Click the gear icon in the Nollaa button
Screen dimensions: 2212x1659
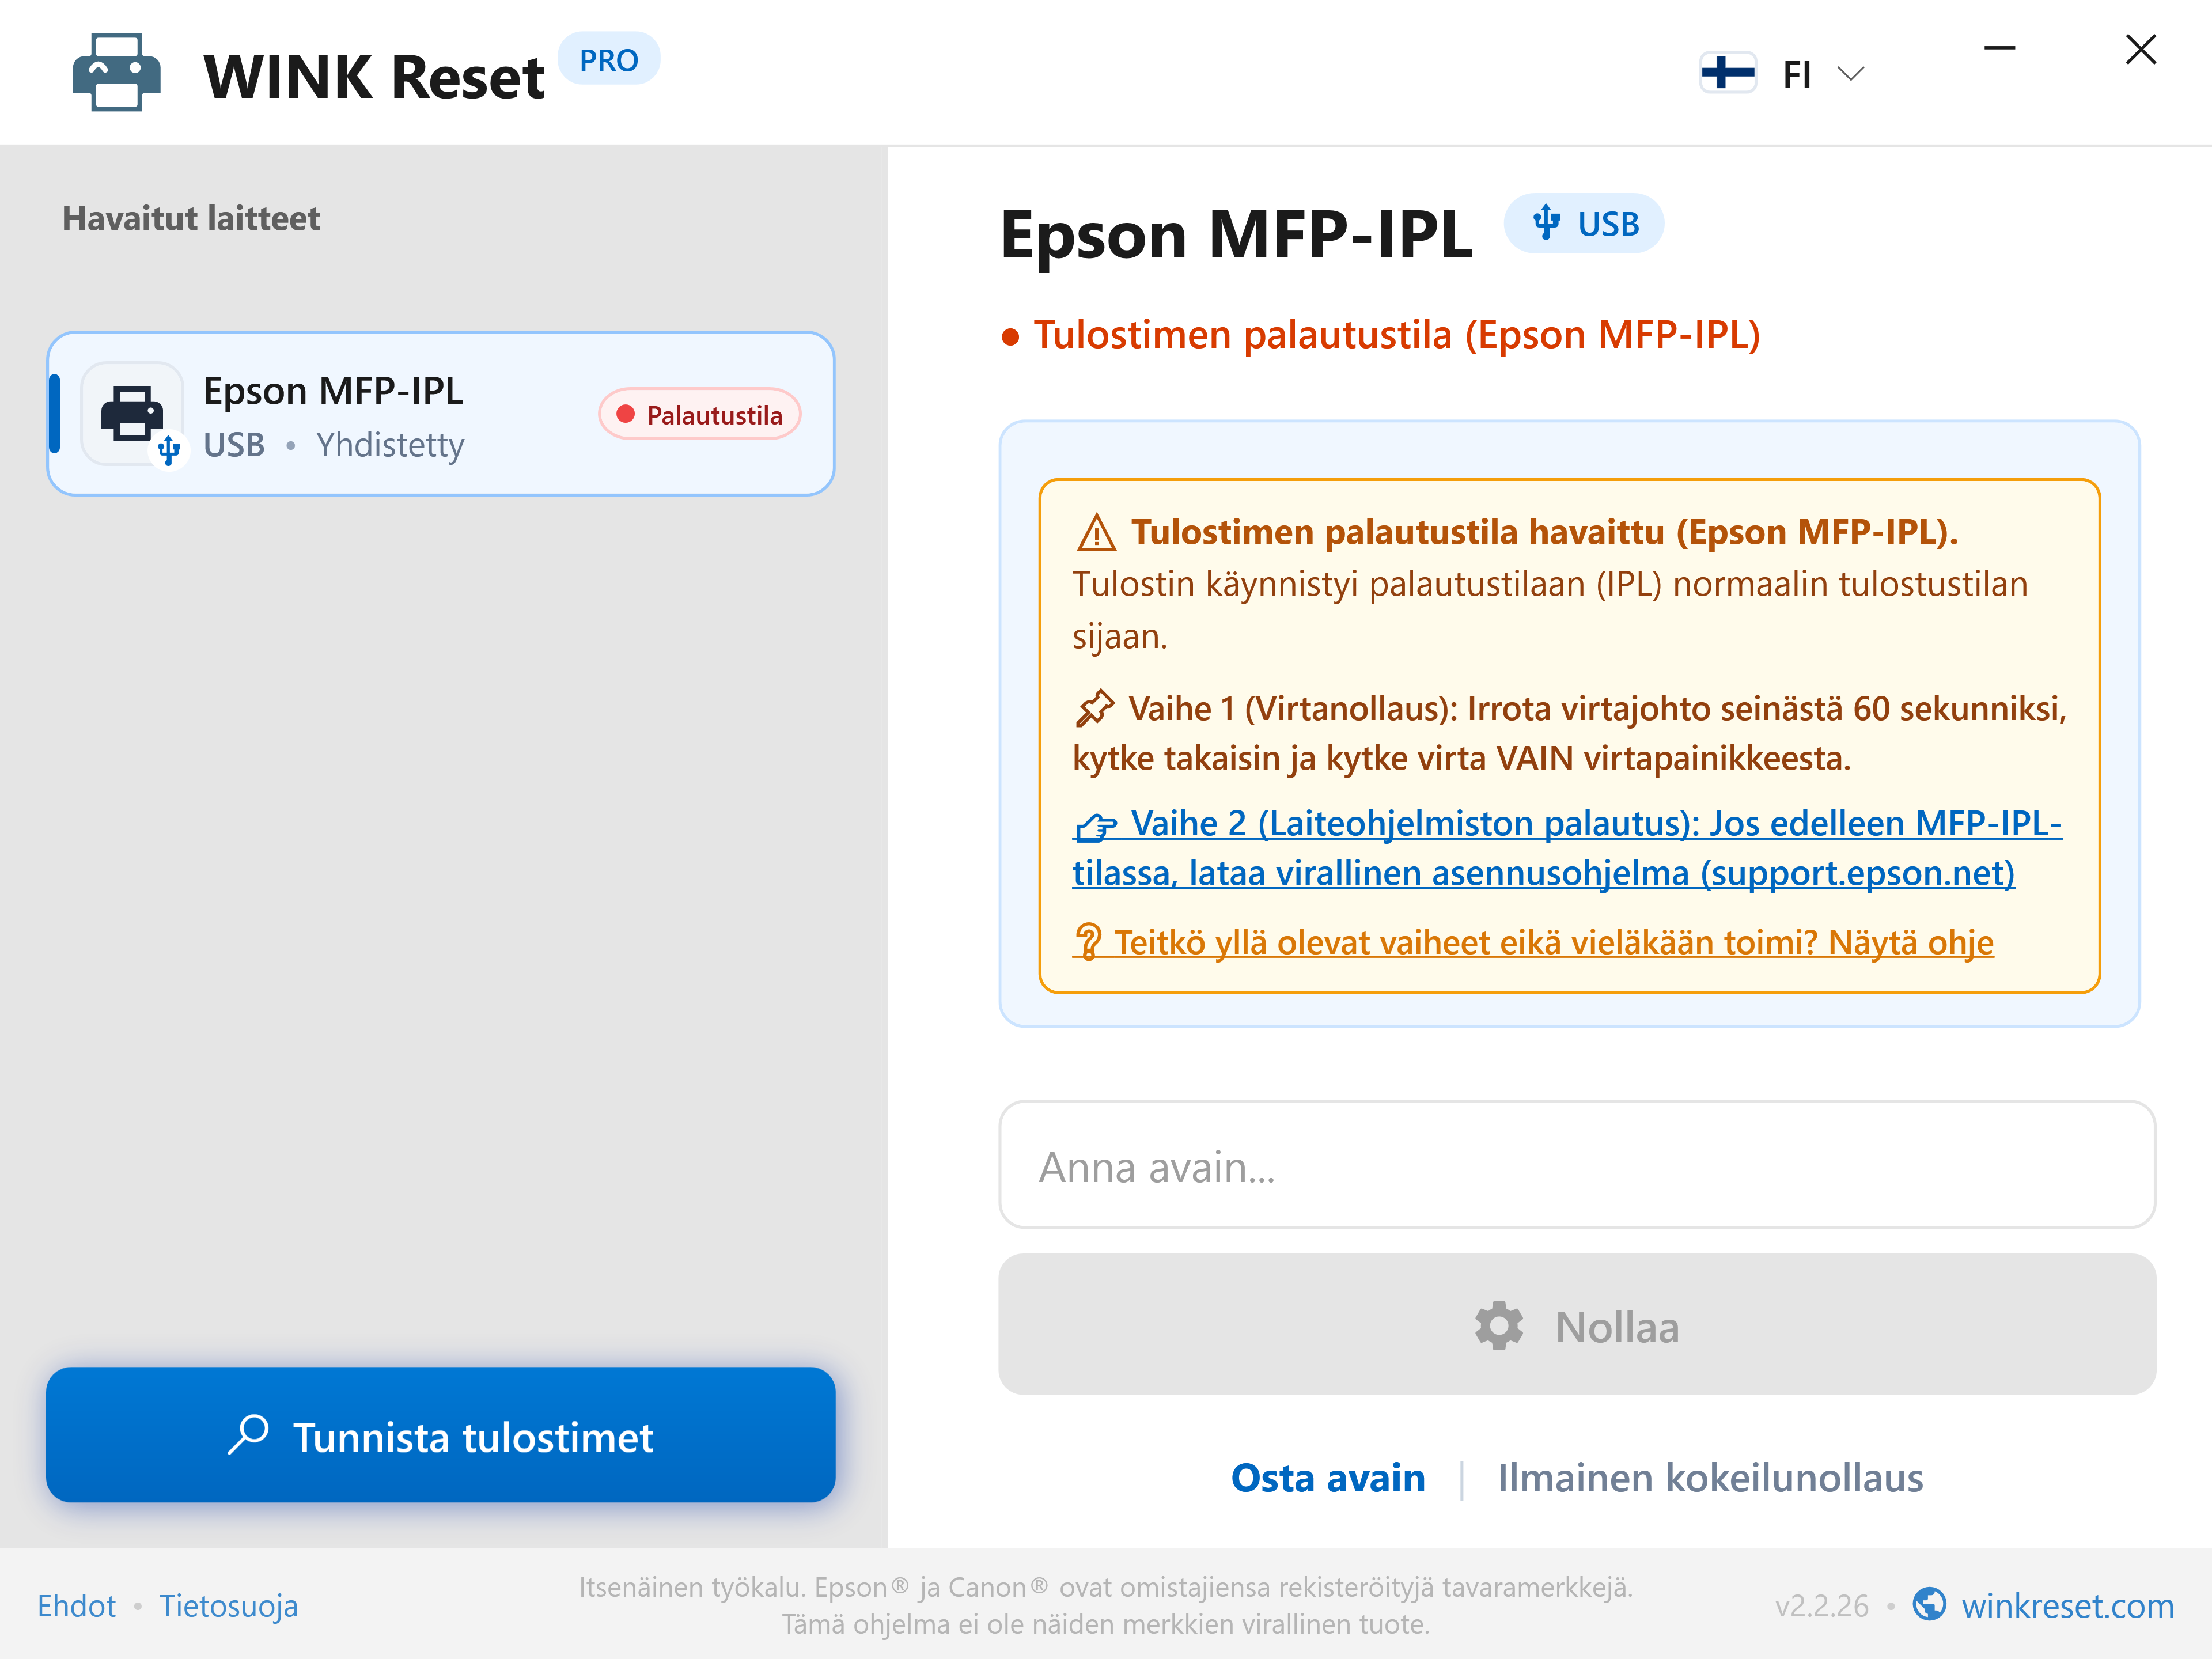[x=1499, y=1326]
